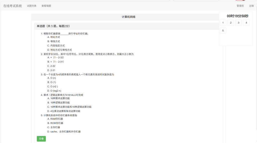
Task: Select answer B. ROM存贮器
Action: pyautogui.click(x=55, y=123)
